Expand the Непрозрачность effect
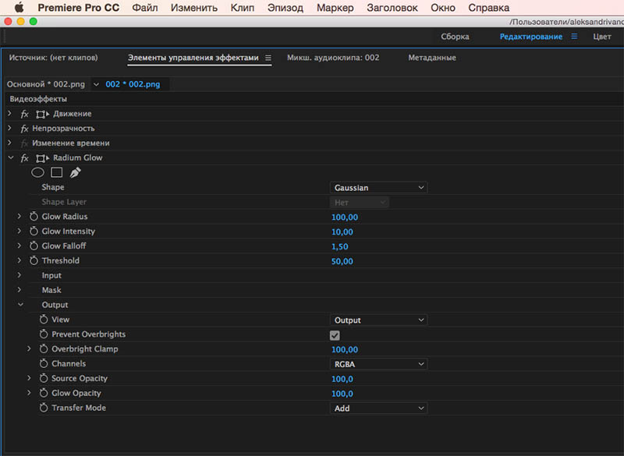Image resolution: width=624 pixels, height=456 pixels. 9,129
